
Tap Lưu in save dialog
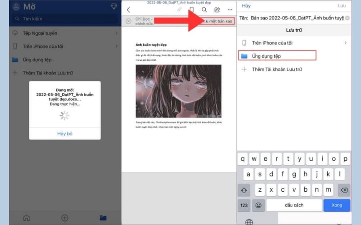pyautogui.click(x=342, y=6)
